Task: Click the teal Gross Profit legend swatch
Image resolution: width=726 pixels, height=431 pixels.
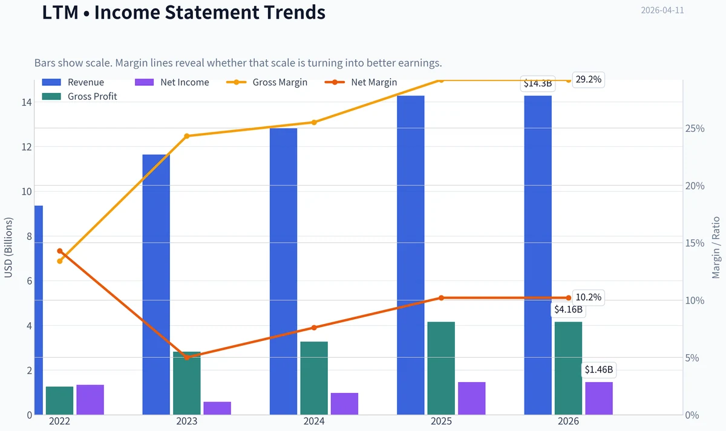Action: 51,96
